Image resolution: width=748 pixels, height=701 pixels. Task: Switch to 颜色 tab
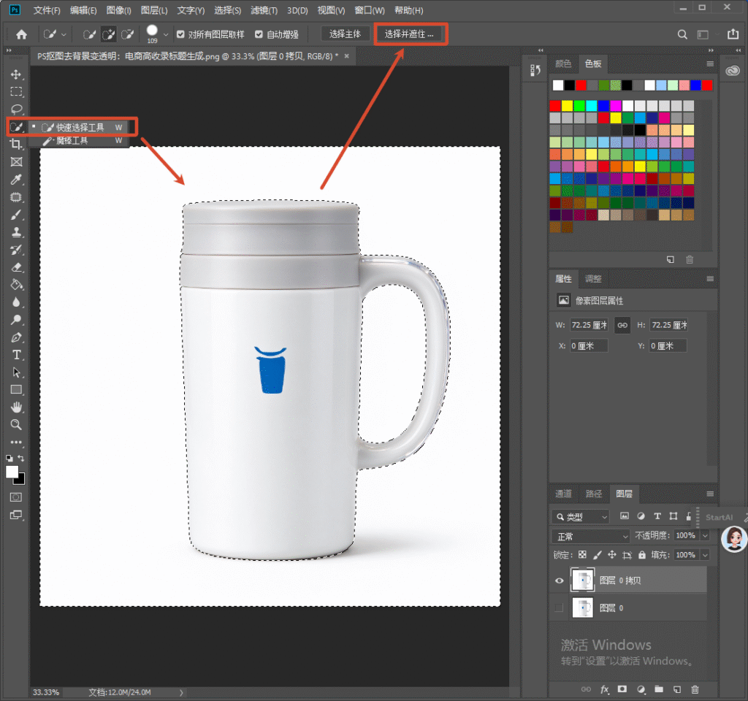click(x=563, y=64)
